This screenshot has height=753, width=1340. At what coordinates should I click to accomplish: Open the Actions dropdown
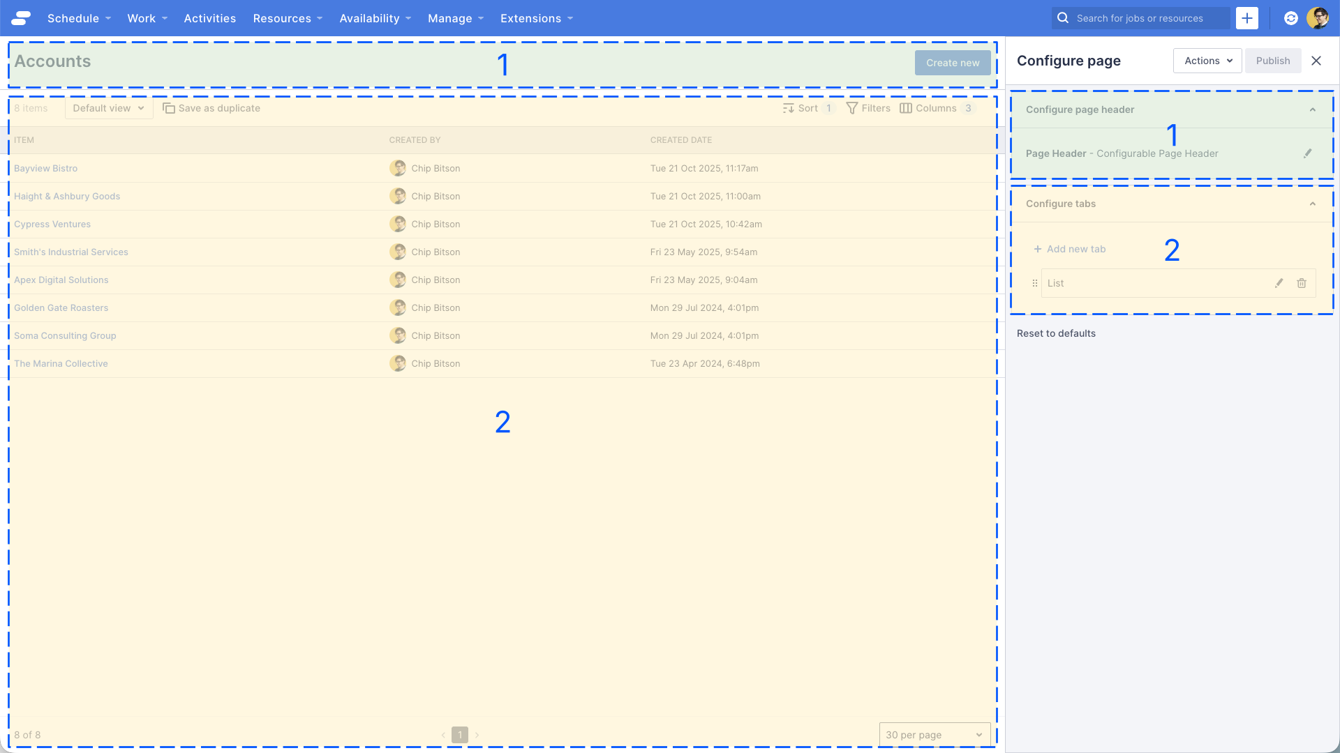click(1207, 61)
